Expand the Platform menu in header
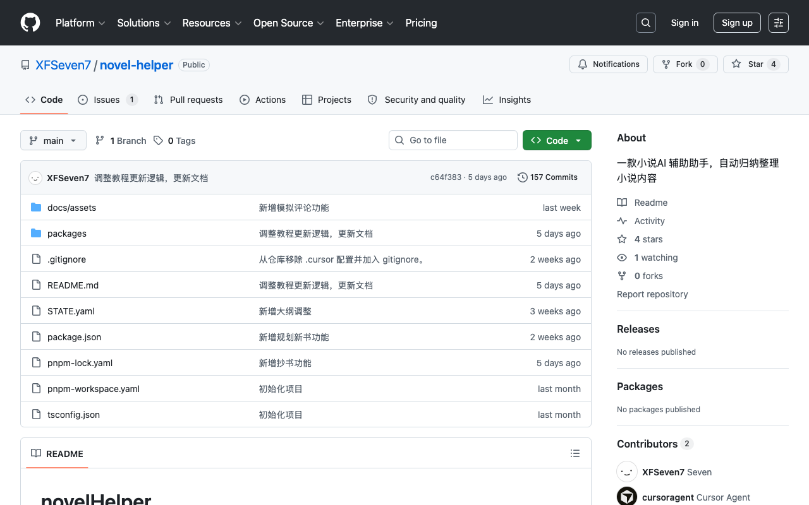 click(80, 23)
